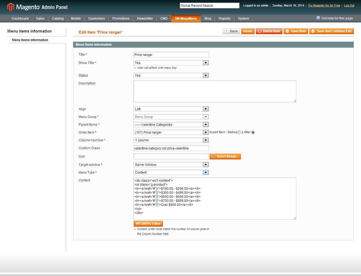361x276 pixels.
Task: Open the CMS menu
Action: (x=164, y=19)
